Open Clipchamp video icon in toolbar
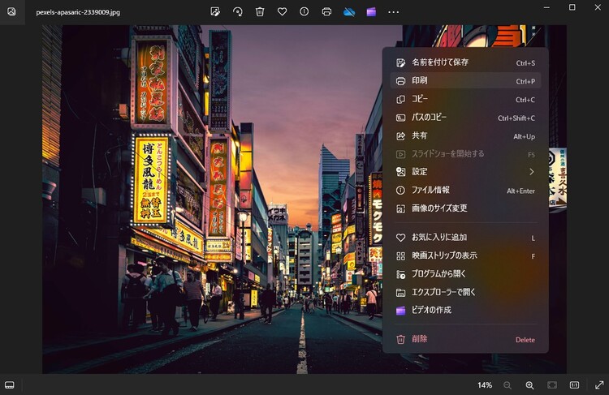This screenshot has width=609, height=395. pyautogui.click(x=371, y=12)
